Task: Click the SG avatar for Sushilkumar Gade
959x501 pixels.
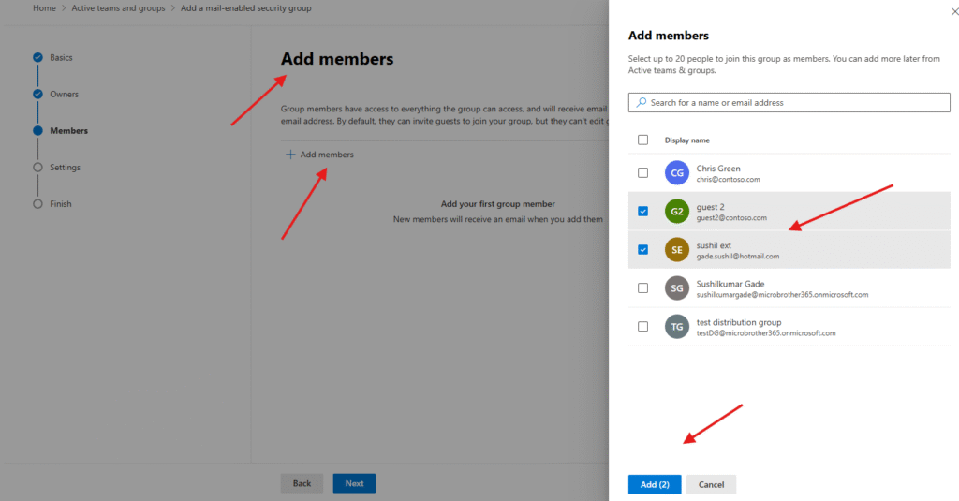Action: click(676, 288)
